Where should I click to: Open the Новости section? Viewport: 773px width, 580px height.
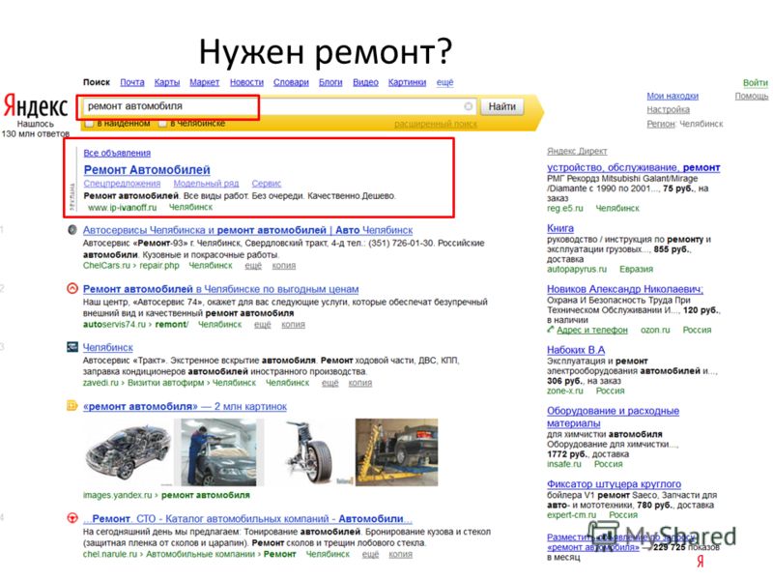click(247, 82)
